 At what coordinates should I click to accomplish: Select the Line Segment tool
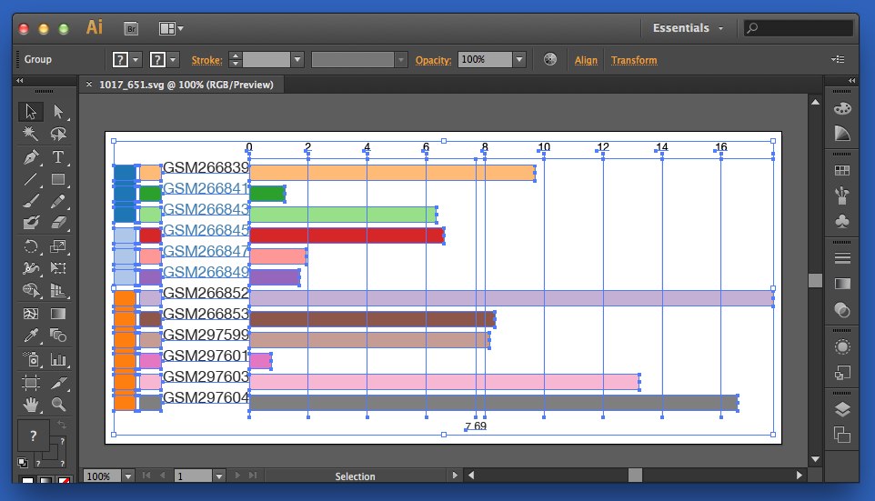pyautogui.click(x=31, y=179)
